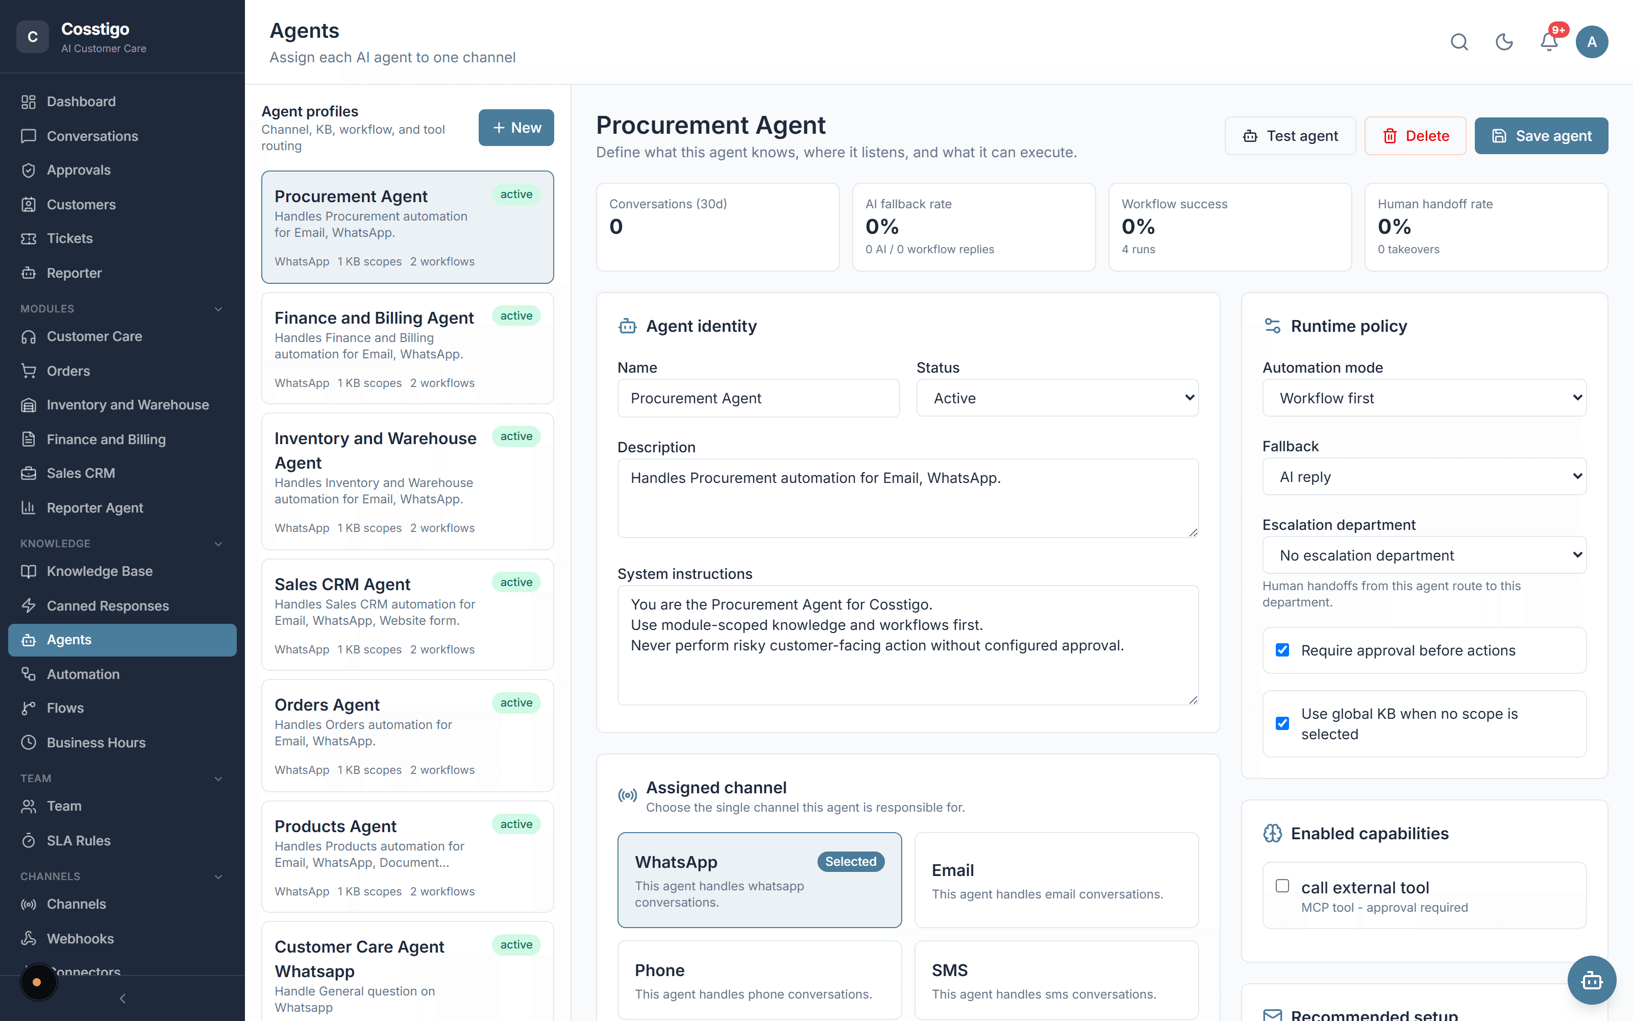Open the search icon in header
The height and width of the screenshot is (1021, 1633).
1459,42
